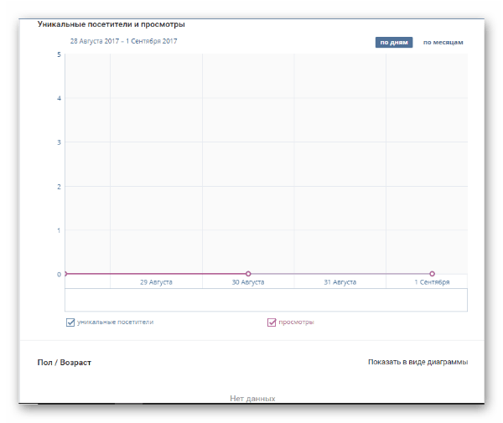Switch to the "по дням" tab

[x=393, y=42]
